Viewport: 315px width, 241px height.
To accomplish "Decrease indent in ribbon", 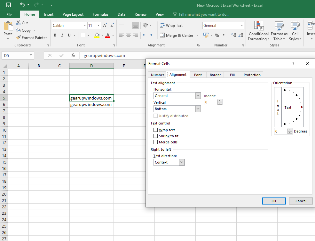I will pos(146,36).
